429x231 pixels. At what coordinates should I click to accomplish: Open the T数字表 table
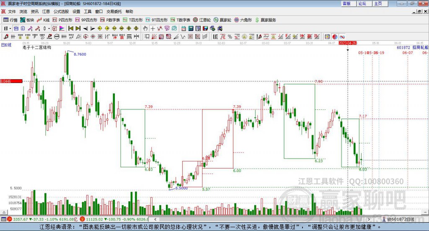tap(180, 20)
